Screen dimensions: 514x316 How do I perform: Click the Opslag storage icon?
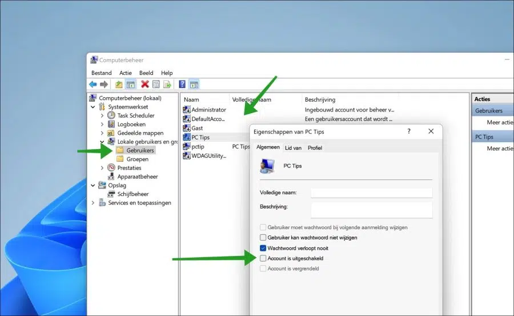[x=102, y=185]
